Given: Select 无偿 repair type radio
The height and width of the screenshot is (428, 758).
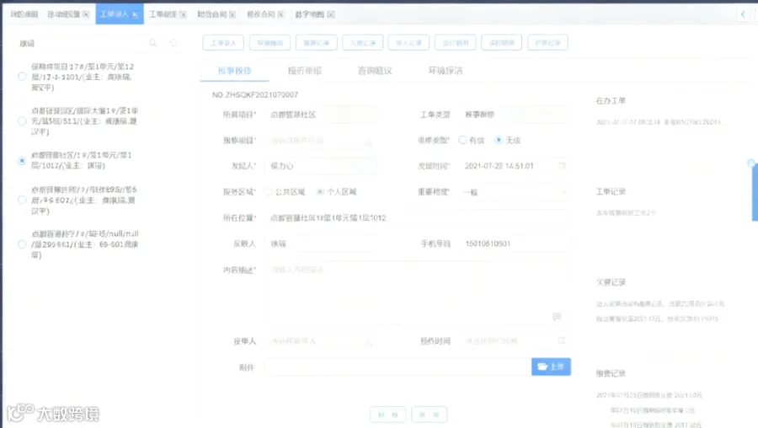Looking at the screenshot, I should [x=499, y=140].
